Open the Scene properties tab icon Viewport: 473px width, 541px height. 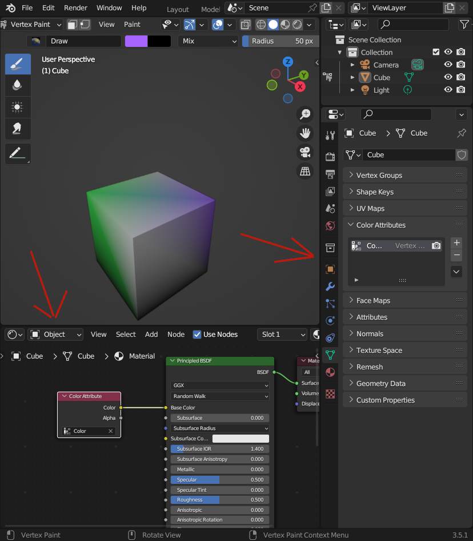pyautogui.click(x=330, y=208)
